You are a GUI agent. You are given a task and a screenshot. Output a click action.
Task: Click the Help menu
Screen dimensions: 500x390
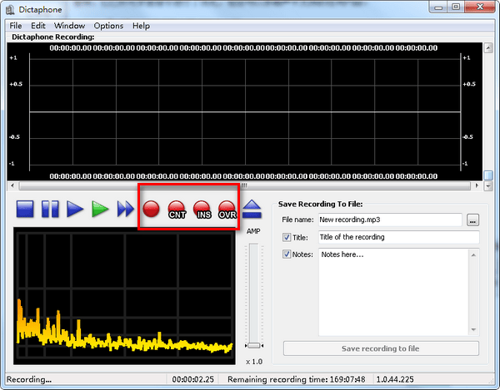tap(141, 26)
